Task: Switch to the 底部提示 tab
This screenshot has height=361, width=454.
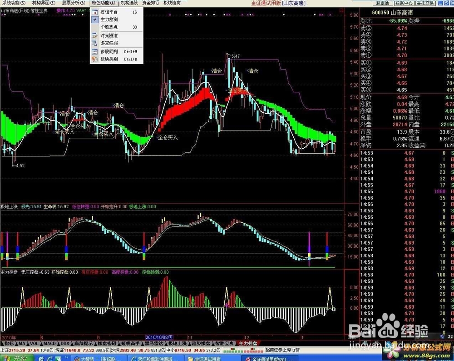Action: tap(84, 343)
